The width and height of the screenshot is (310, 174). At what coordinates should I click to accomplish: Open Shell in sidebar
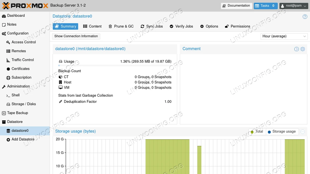click(x=25, y=95)
